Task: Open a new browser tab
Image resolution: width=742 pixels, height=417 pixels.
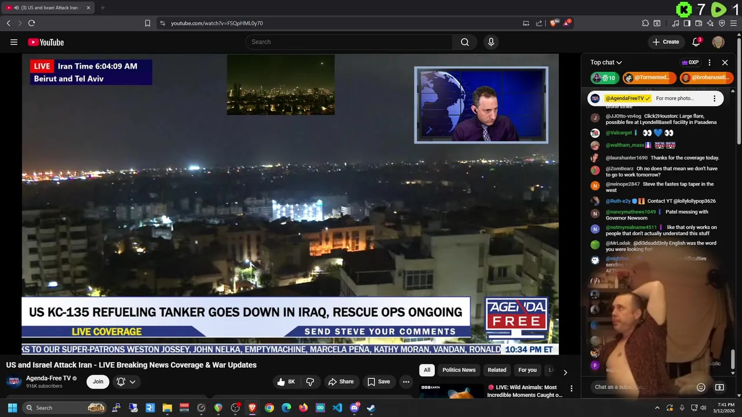Action: pos(103,8)
